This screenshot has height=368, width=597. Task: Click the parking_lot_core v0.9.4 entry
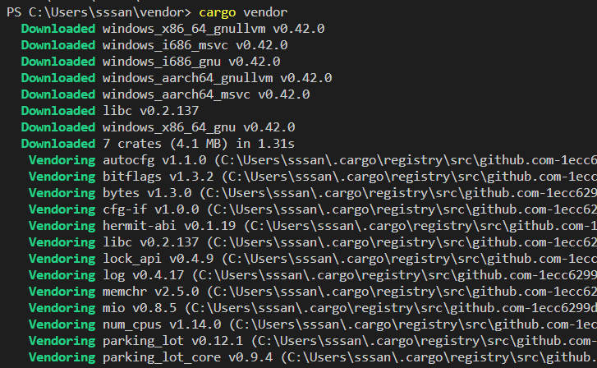(x=188, y=356)
